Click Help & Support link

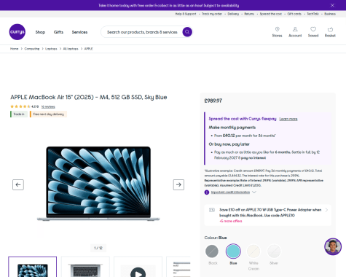(186, 14)
